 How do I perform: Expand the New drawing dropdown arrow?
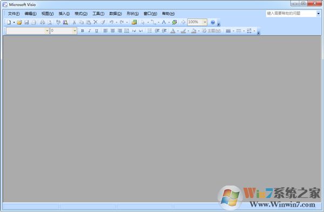coord(14,22)
